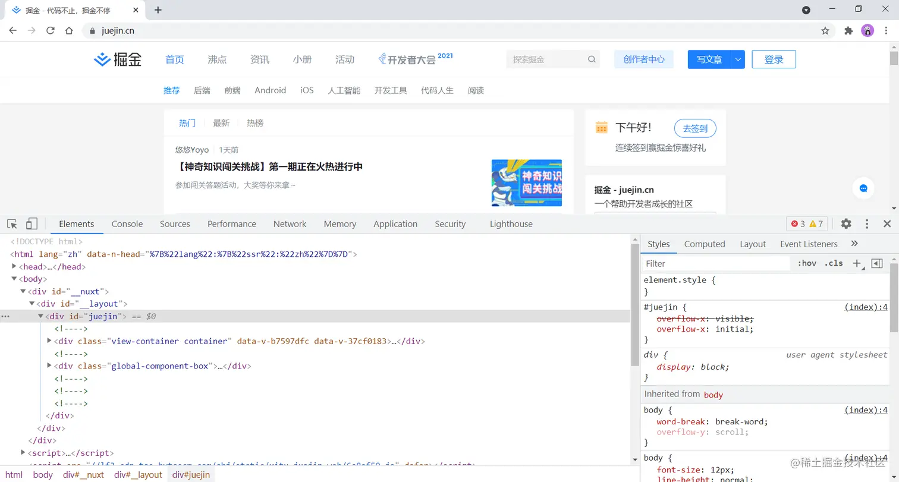Click the browser address bar
Viewport: 899px width, 482px height.
click(x=458, y=31)
